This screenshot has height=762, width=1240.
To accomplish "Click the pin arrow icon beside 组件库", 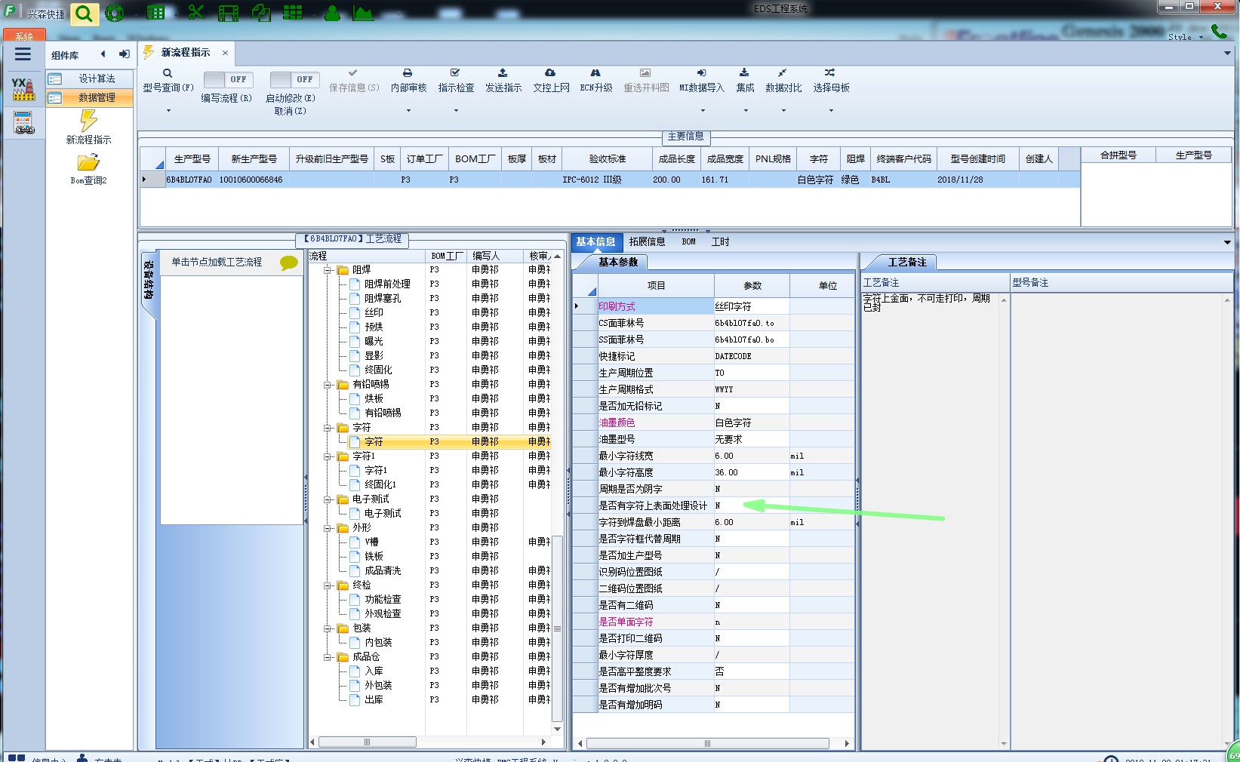I will point(125,54).
